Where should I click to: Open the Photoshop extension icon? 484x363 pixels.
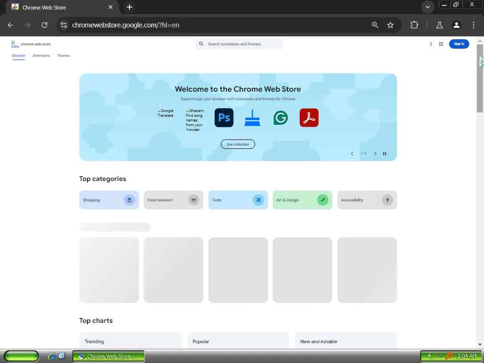click(224, 118)
